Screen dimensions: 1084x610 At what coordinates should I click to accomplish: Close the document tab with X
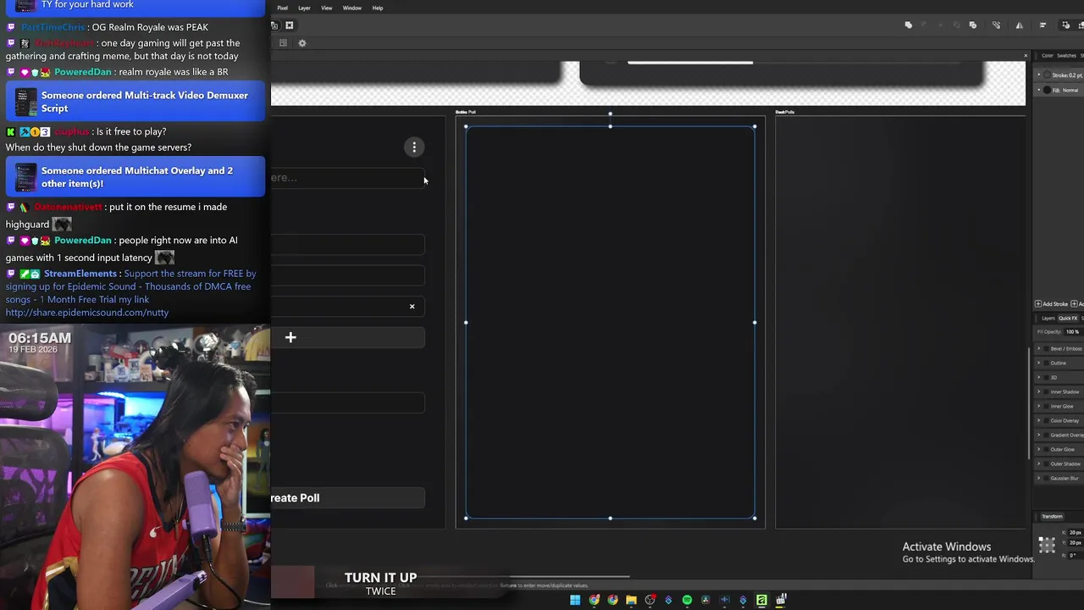pos(1026,56)
